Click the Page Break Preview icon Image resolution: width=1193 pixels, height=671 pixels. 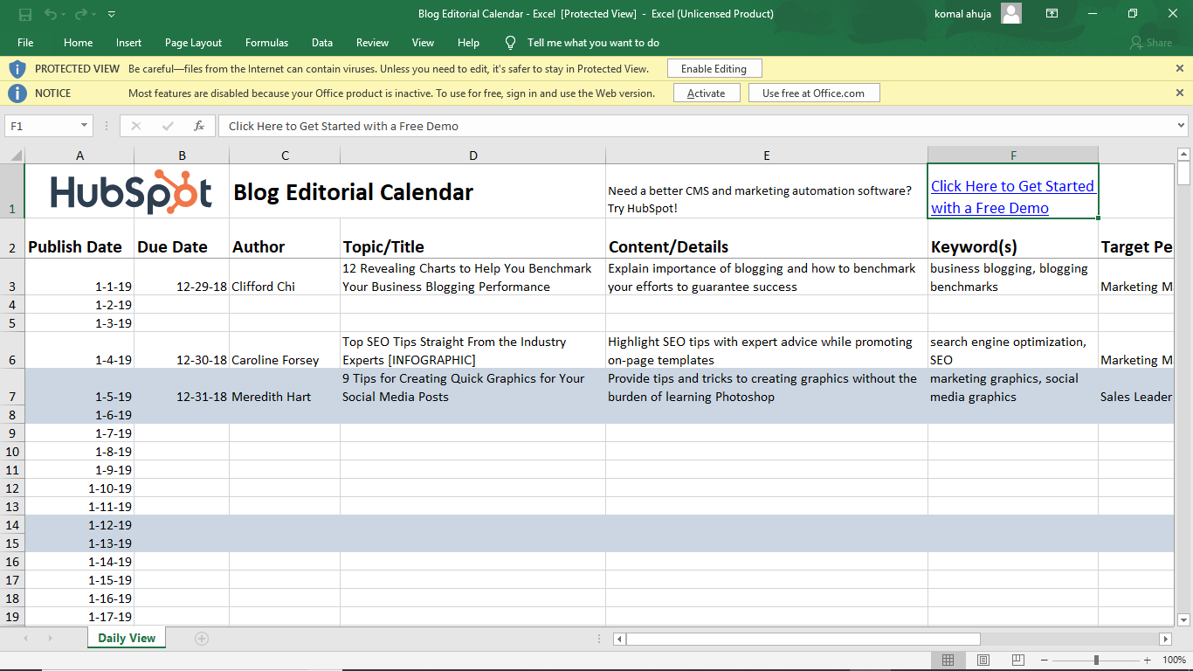[1018, 660]
